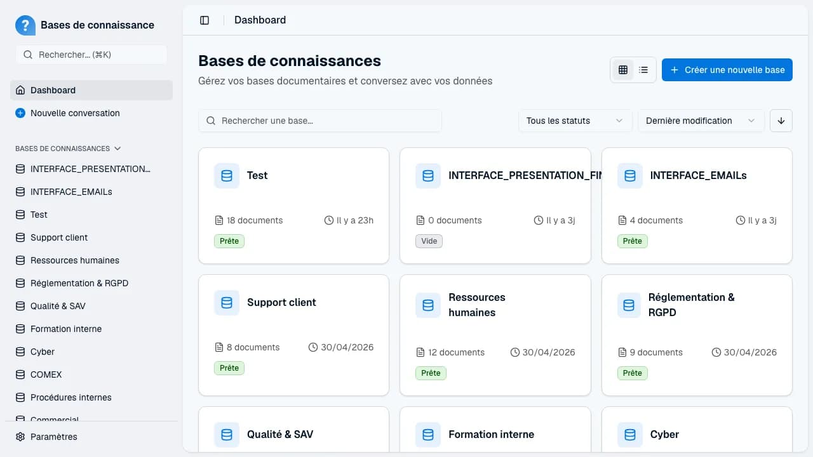Click database icon beside sidebar Qualité & SAV
Screen dimensions: 813x457
click(x=20, y=306)
